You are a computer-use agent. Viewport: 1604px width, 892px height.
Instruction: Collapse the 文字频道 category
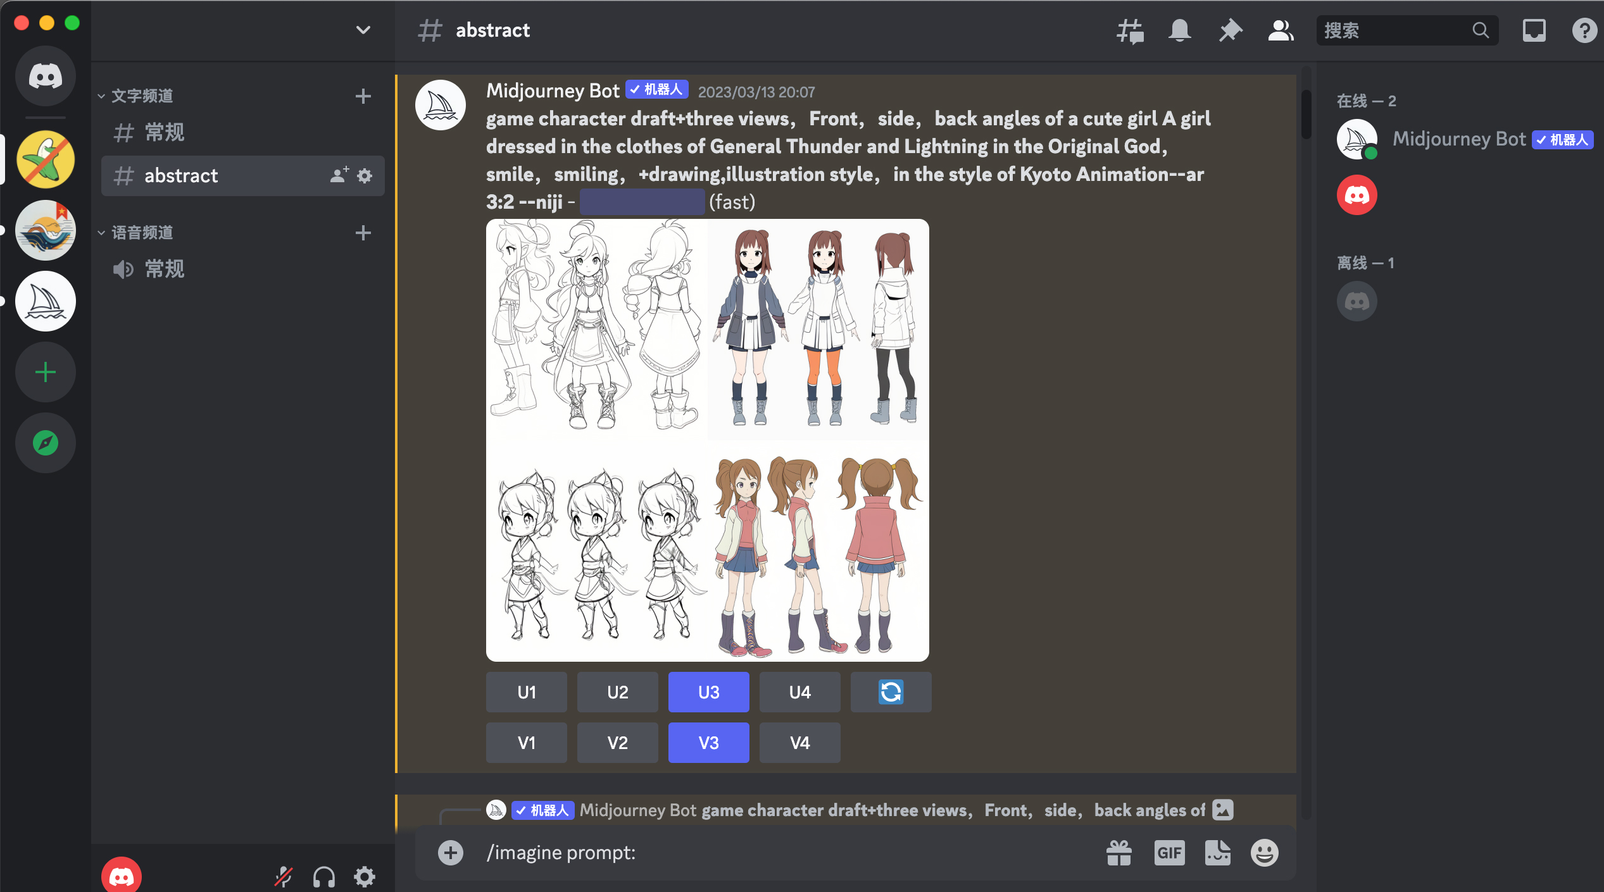click(x=142, y=96)
